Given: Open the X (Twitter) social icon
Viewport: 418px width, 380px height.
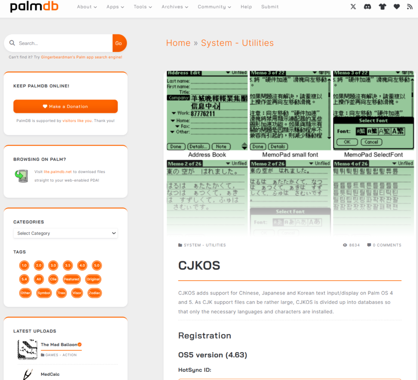Looking at the screenshot, I should 353,7.
